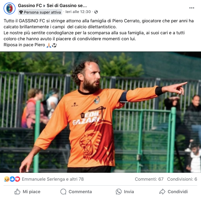Click the Invia WhatsApp button
This screenshot has width=201, height=197.
click(x=125, y=192)
